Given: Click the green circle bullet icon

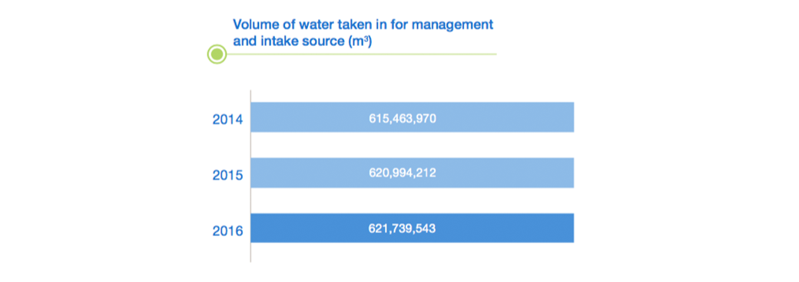Looking at the screenshot, I should (217, 54).
